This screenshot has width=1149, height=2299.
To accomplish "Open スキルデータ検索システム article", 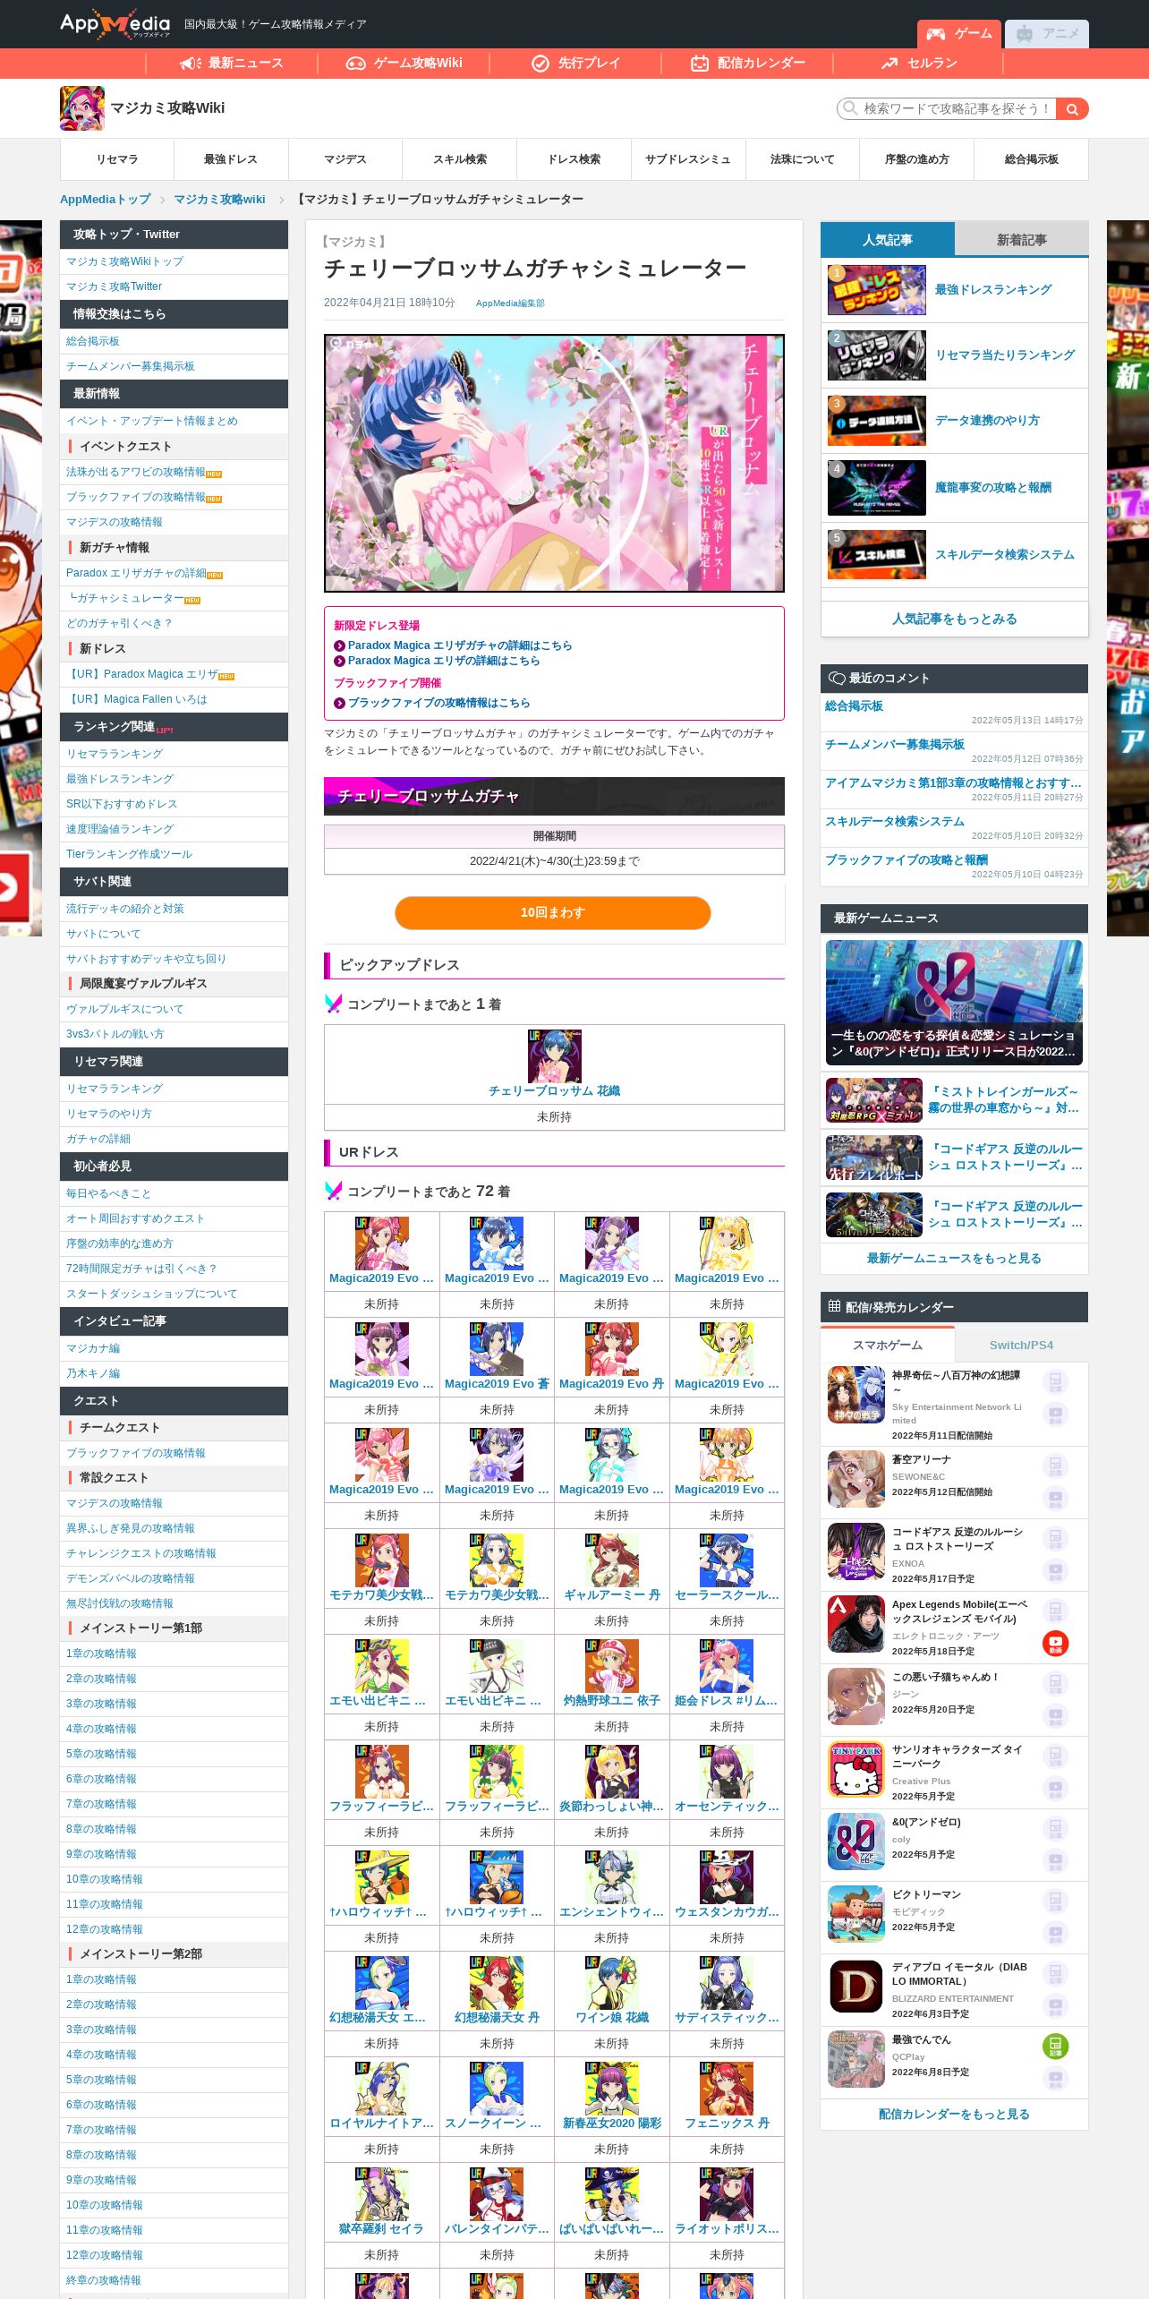I will (1005, 555).
